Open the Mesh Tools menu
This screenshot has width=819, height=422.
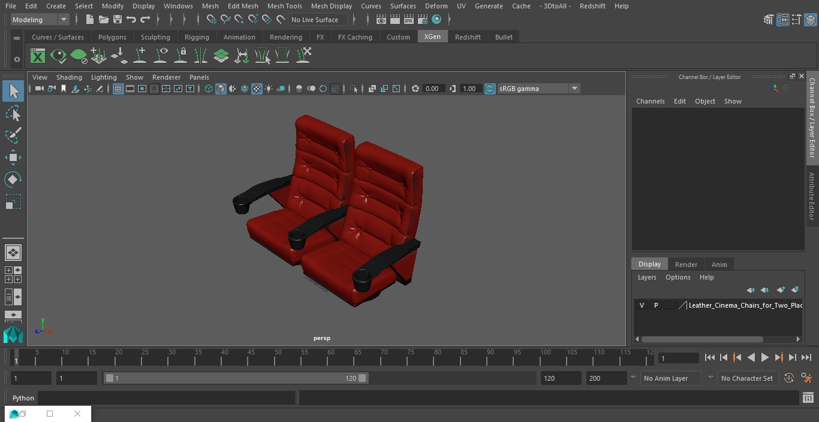pyautogui.click(x=284, y=6)
